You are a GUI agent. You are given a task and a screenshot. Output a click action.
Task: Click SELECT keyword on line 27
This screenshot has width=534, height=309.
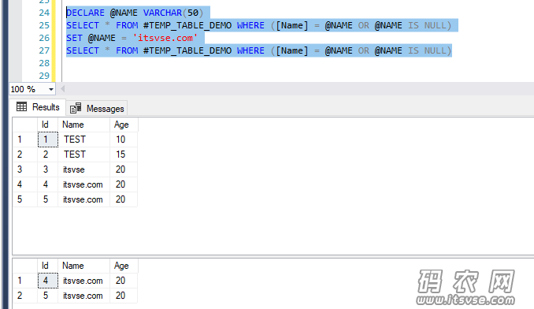[x=83, y=50]
